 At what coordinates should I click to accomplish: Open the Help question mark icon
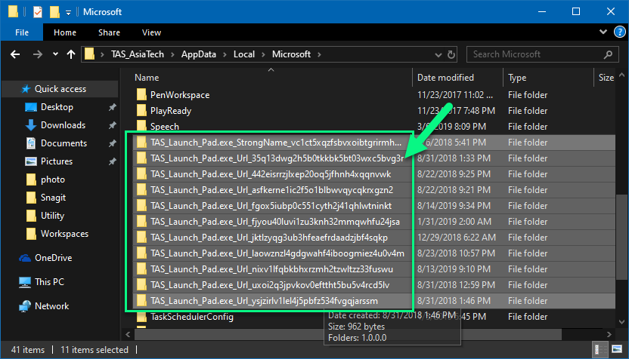point(620,32)
